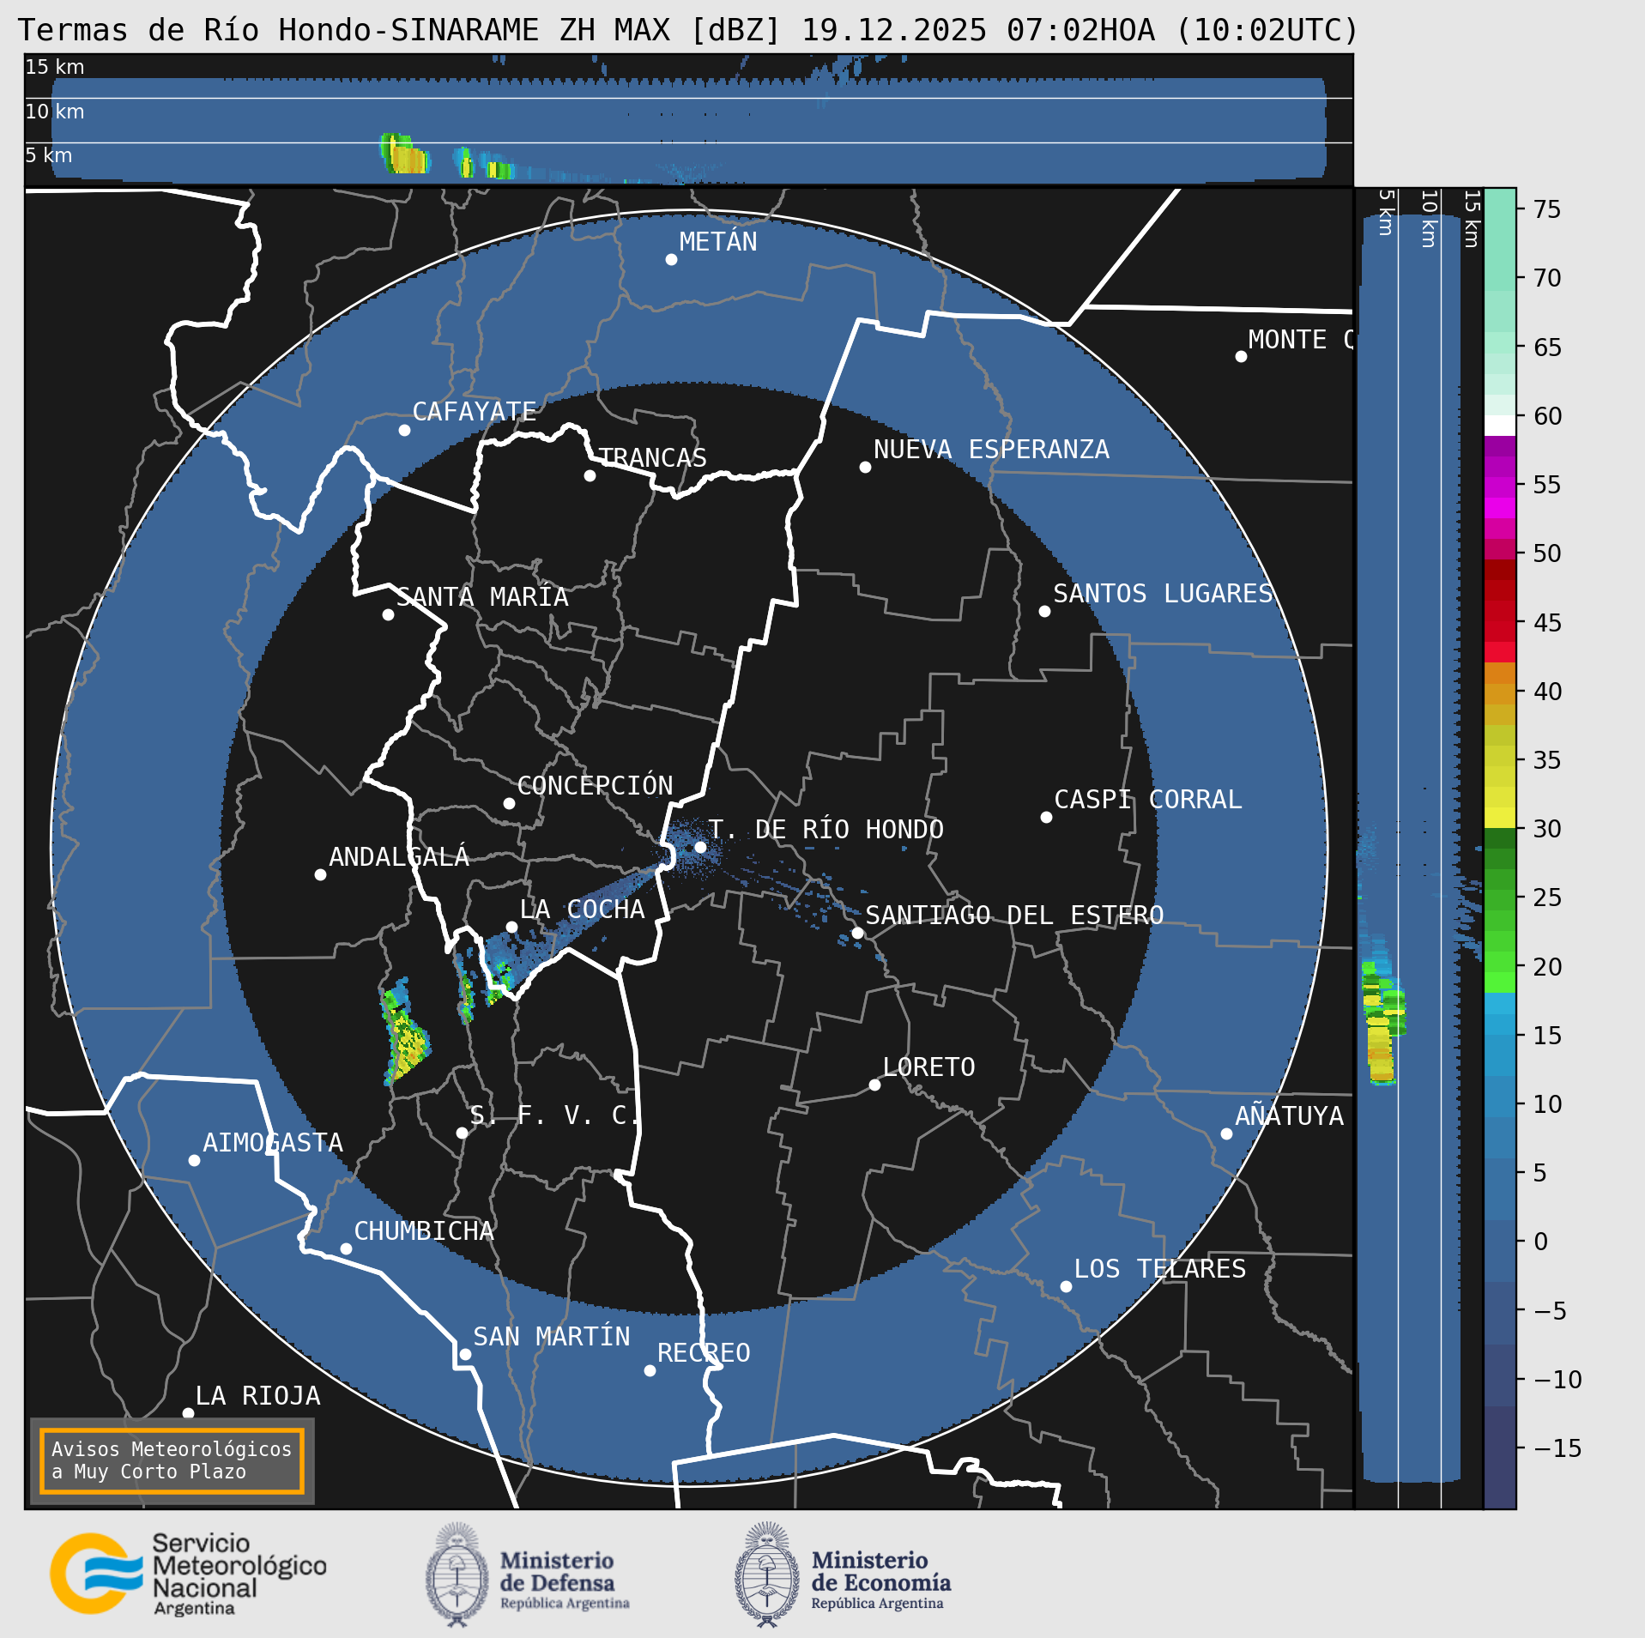Click the Santiago del Estero marker dot
Screen dimensions: 1645x1638
(x=857, y=934)
